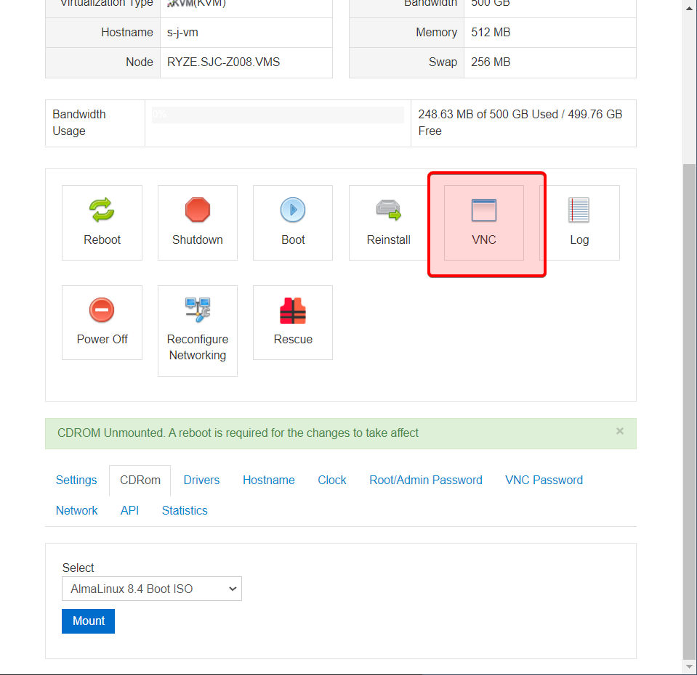This screenshot has width=697, height=675.
Task: Click the Mount button
Action: pyautogui.click(x=88, y=621)
